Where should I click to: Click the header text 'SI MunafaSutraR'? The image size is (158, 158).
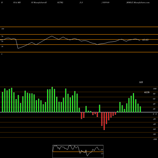(x=39, y=3)
